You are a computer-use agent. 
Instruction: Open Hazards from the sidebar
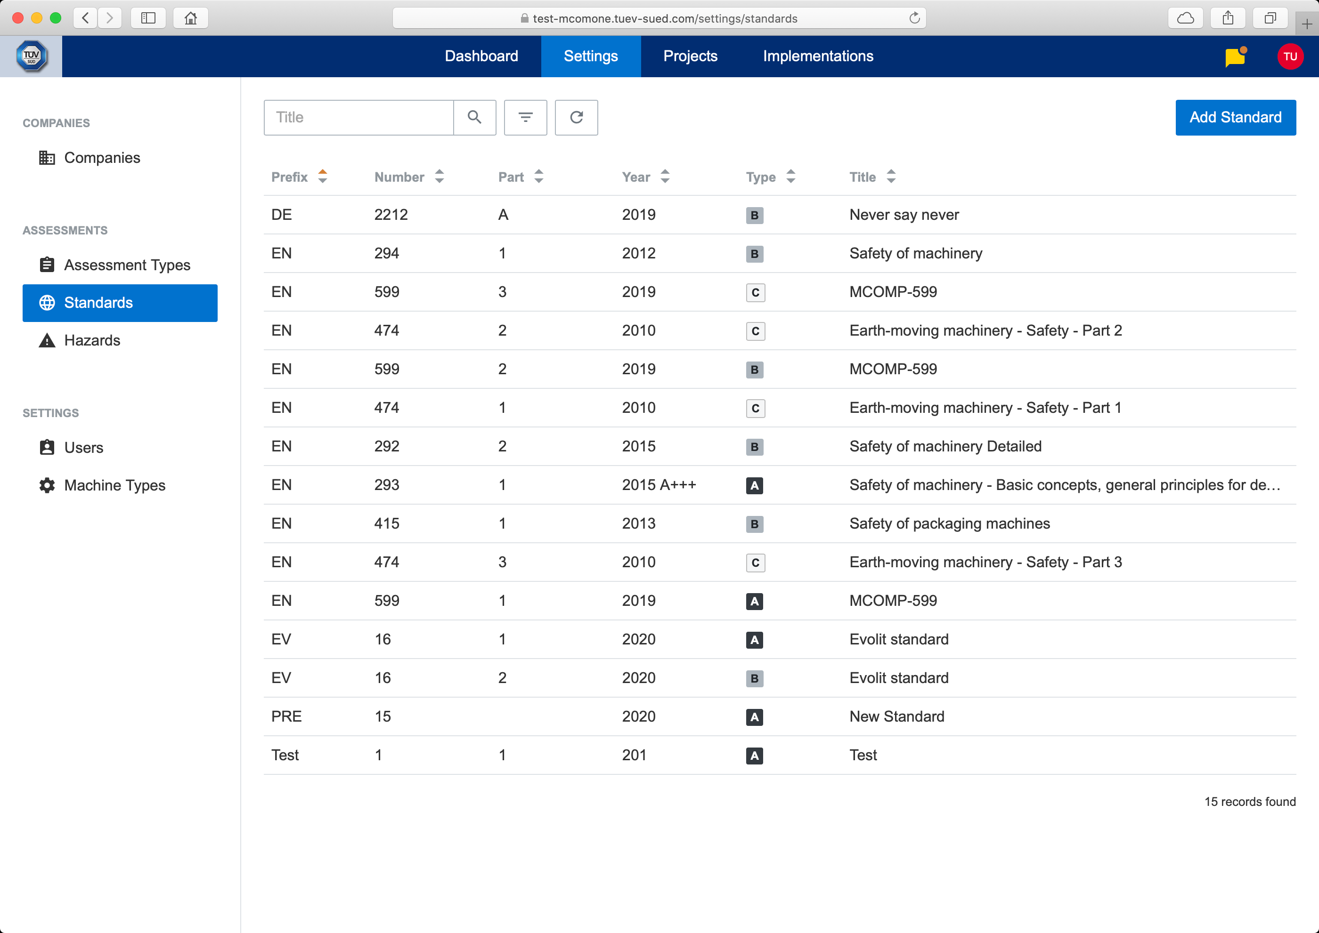[92, 340]
